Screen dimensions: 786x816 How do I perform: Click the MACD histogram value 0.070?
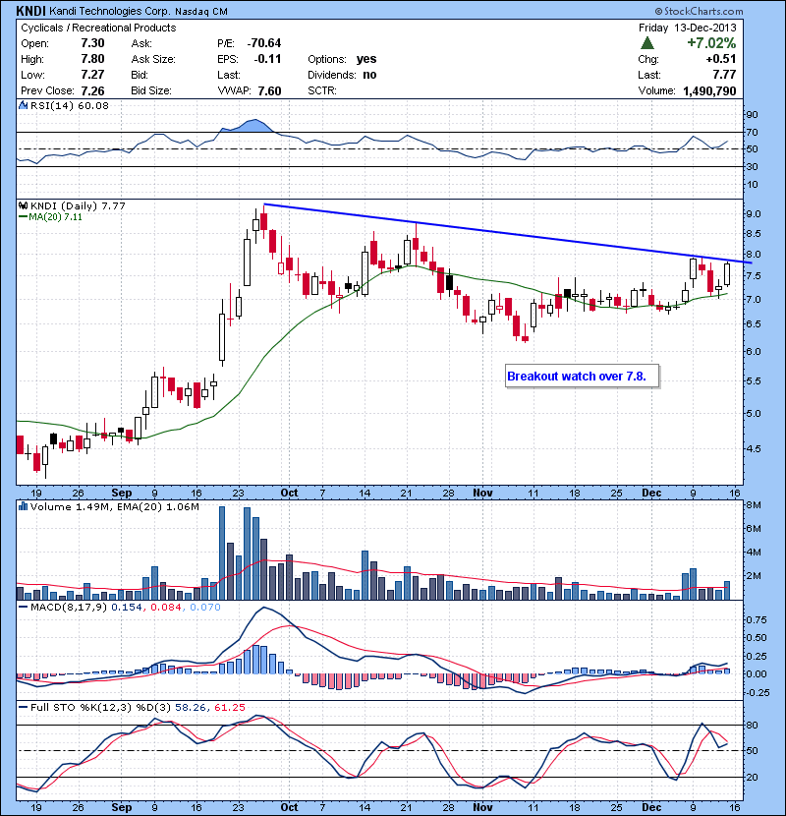point(205,607)
